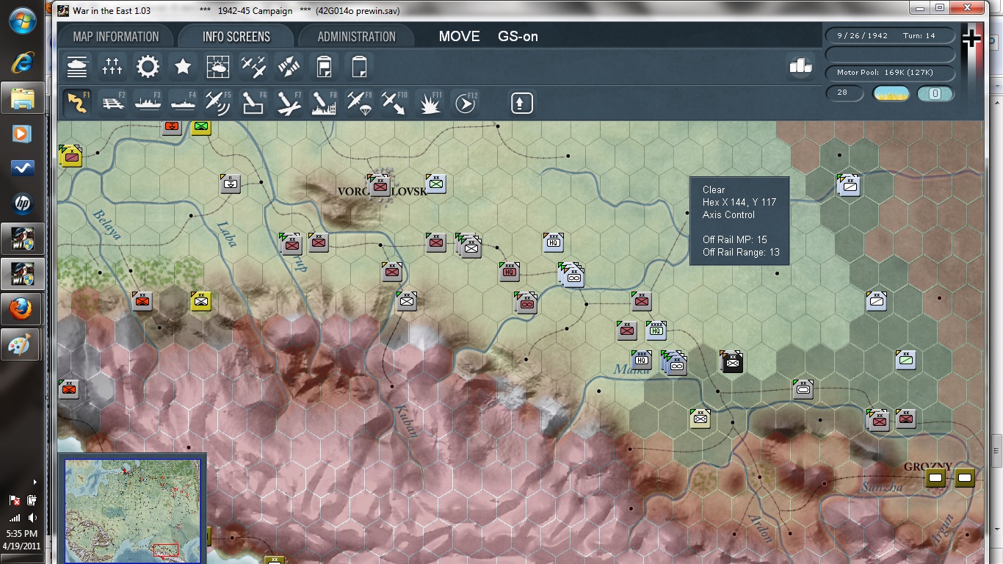Open the blank report clipboard icon
This screenshot has height=564, width=1003.
coord(359,67)
